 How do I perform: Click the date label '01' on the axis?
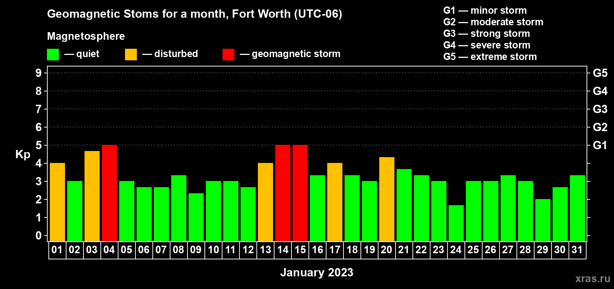(x=57, y=250)
